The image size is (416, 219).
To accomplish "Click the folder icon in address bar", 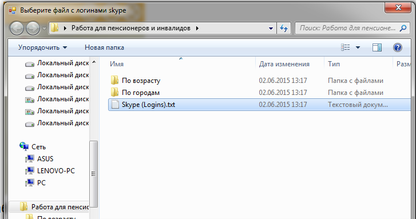I will click(x=55, y=28).
